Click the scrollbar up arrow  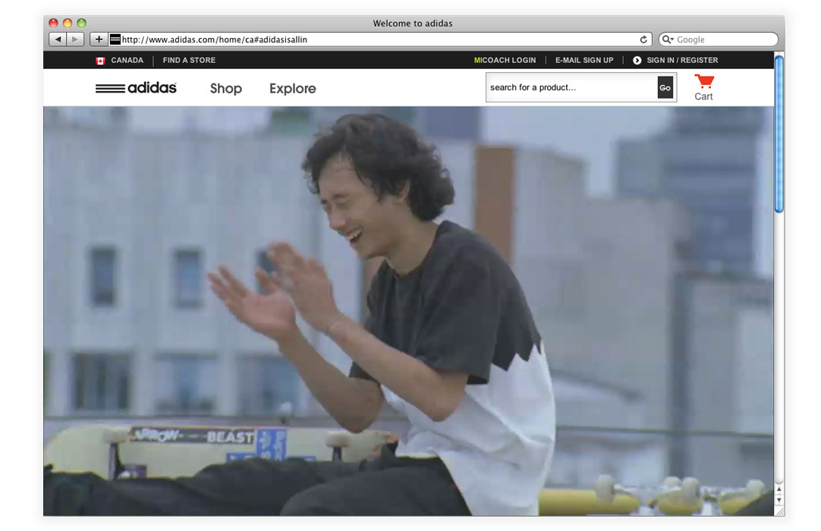tap(779, 489)
